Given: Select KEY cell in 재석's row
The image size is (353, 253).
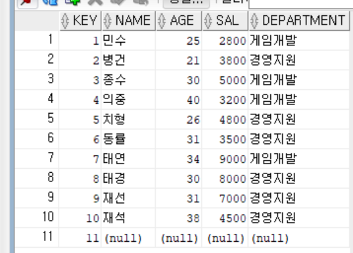Looking at the screenshot, I should tap(80, 218).
